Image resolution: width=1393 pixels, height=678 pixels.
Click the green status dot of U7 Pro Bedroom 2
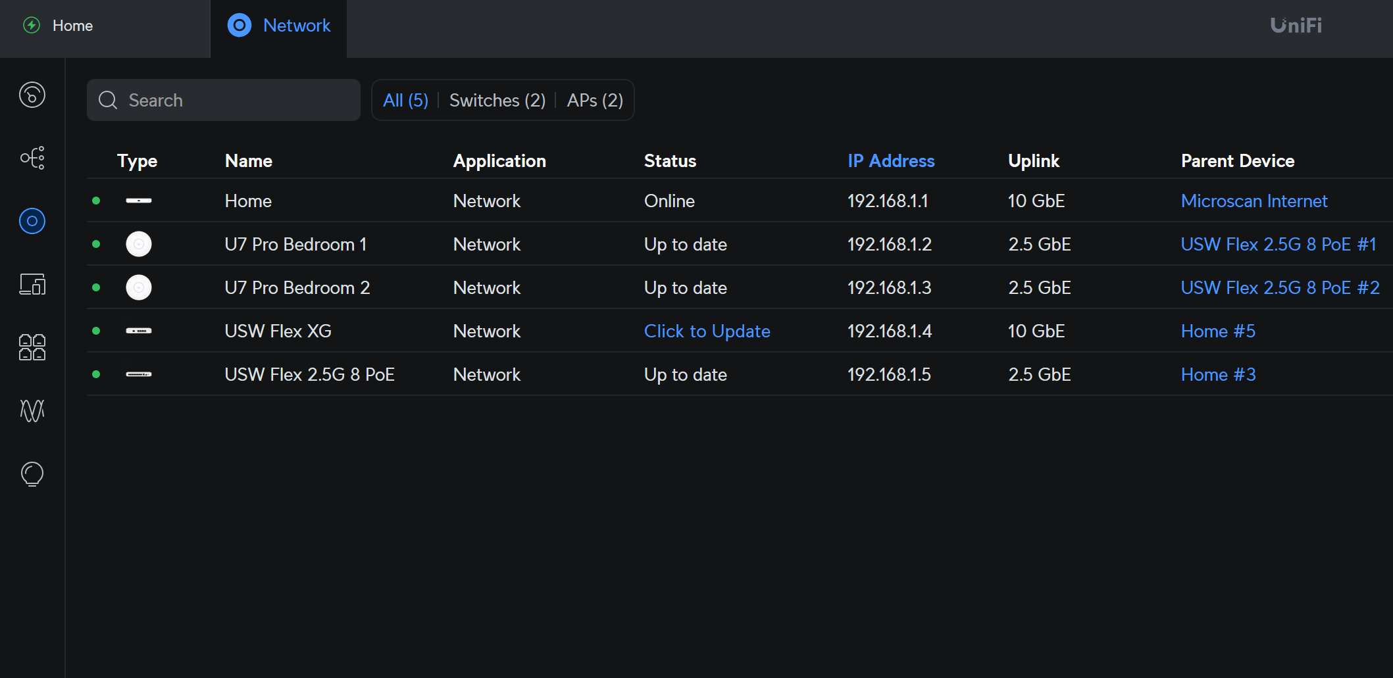pyautogui.click(x=96, y=287)
